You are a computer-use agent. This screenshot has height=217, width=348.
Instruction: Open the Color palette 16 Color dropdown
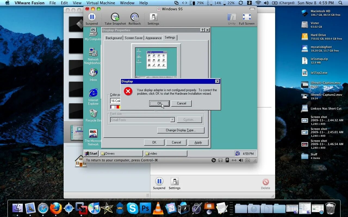[x=115, y=101]
